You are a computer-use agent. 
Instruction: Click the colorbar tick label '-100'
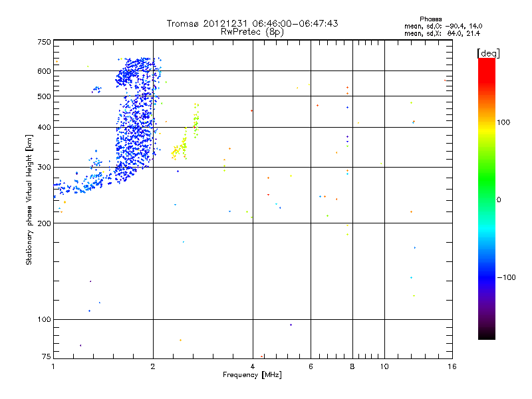[x=507, y=277]
